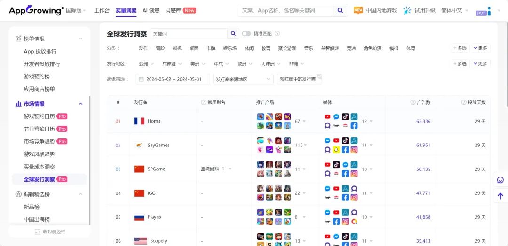Viewport: 508px width, 246px height.
Task: Click the AppGrowing logo
Action: (36, 10)
